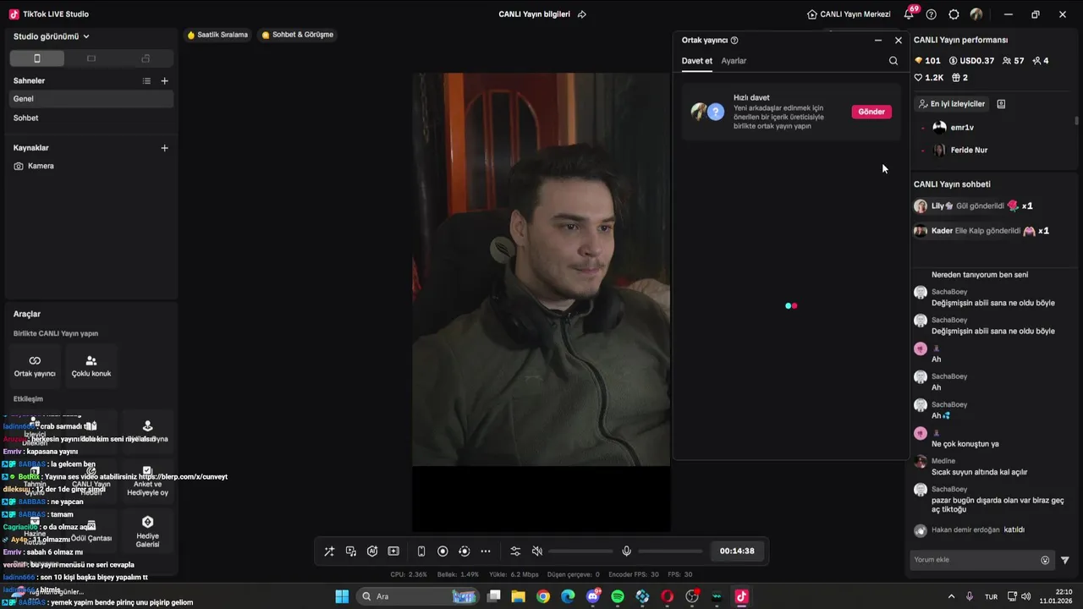1083x609 pixels.
Task: Open the settings gear in title bar
Action: (x=954, y=14)
